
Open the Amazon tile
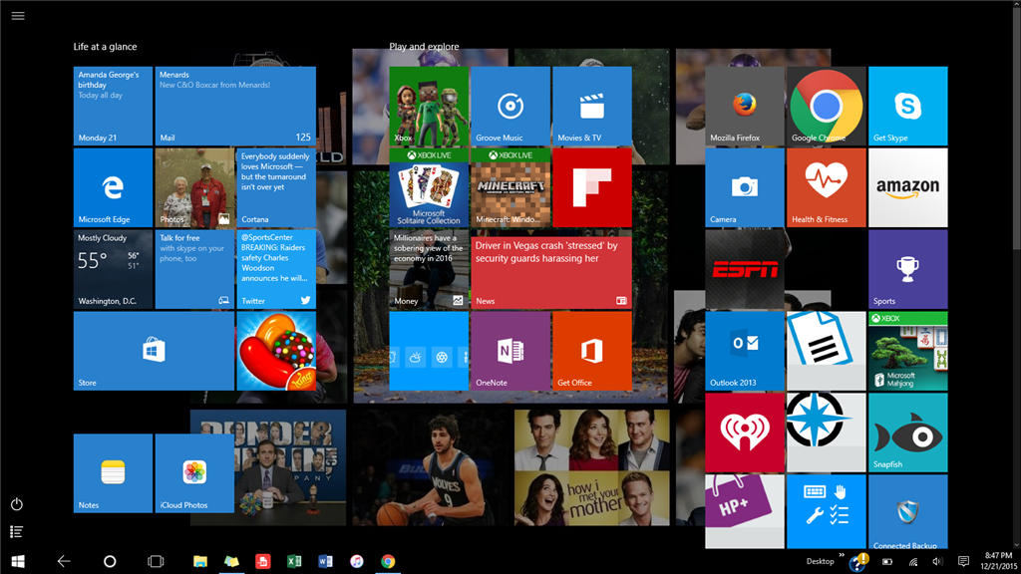907,187
